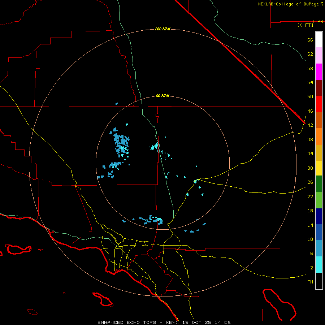Click the 10 legend value
The width and height of the screenshot is (325, 325).
310,239
